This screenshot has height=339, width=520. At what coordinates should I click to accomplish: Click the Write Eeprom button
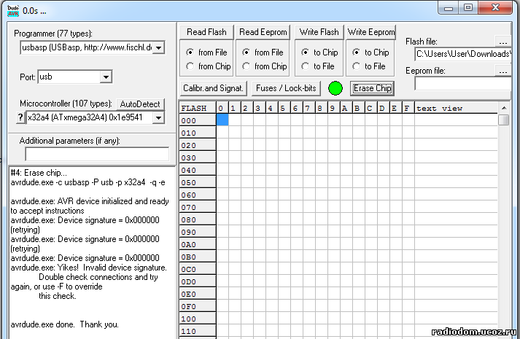click(371, 32)
